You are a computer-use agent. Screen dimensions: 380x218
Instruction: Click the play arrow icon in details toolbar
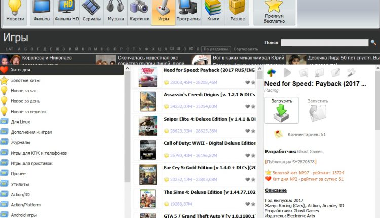pyautogui.click(x=287, y=72)
